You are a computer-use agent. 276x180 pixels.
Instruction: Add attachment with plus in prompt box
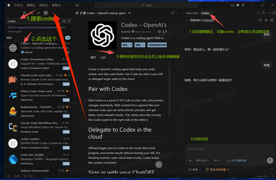coord(190,160)
